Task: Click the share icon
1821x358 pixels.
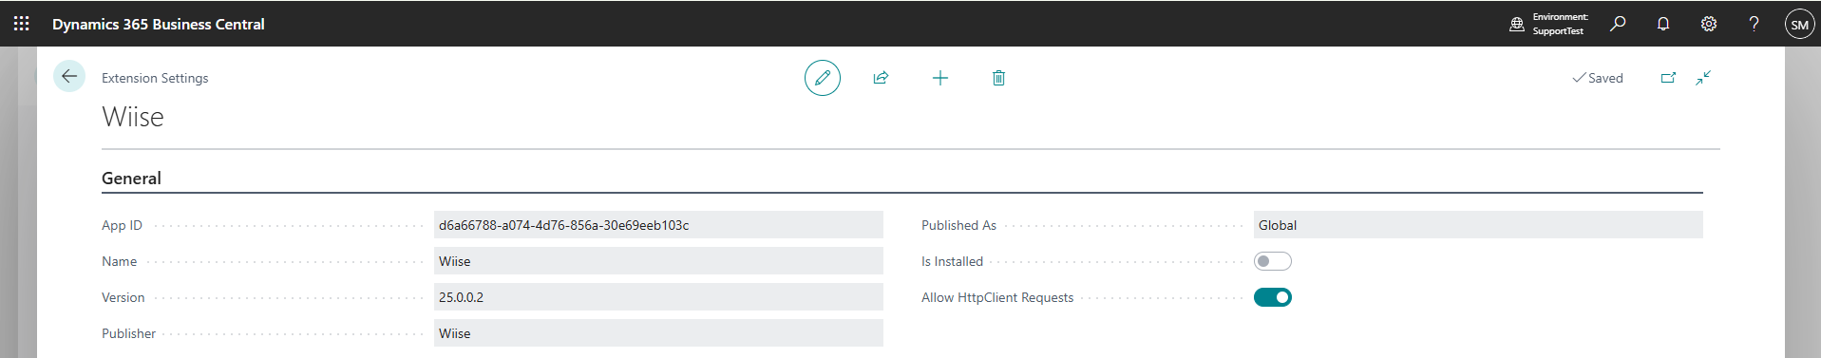Action: coord(881,78)
